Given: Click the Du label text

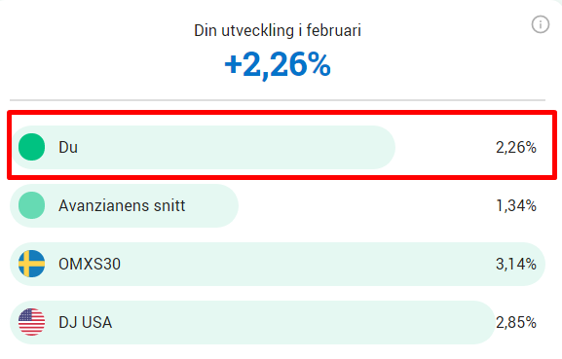Looking at the screenshot, I should (68, 147).
